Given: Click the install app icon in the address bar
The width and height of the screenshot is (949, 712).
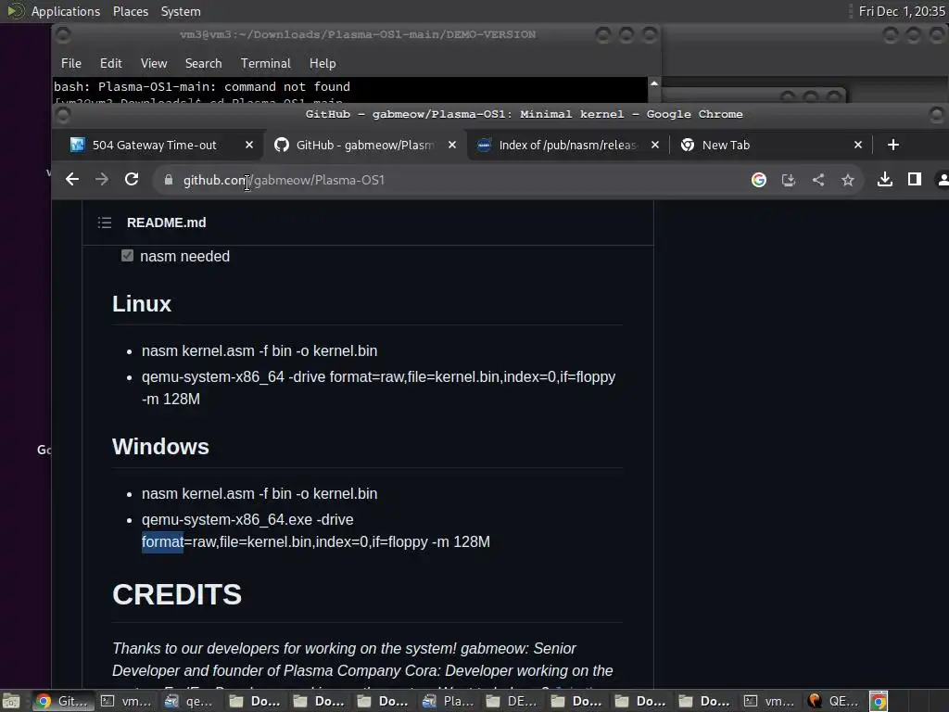Looking at the screenshot, I should pos(788,180).
